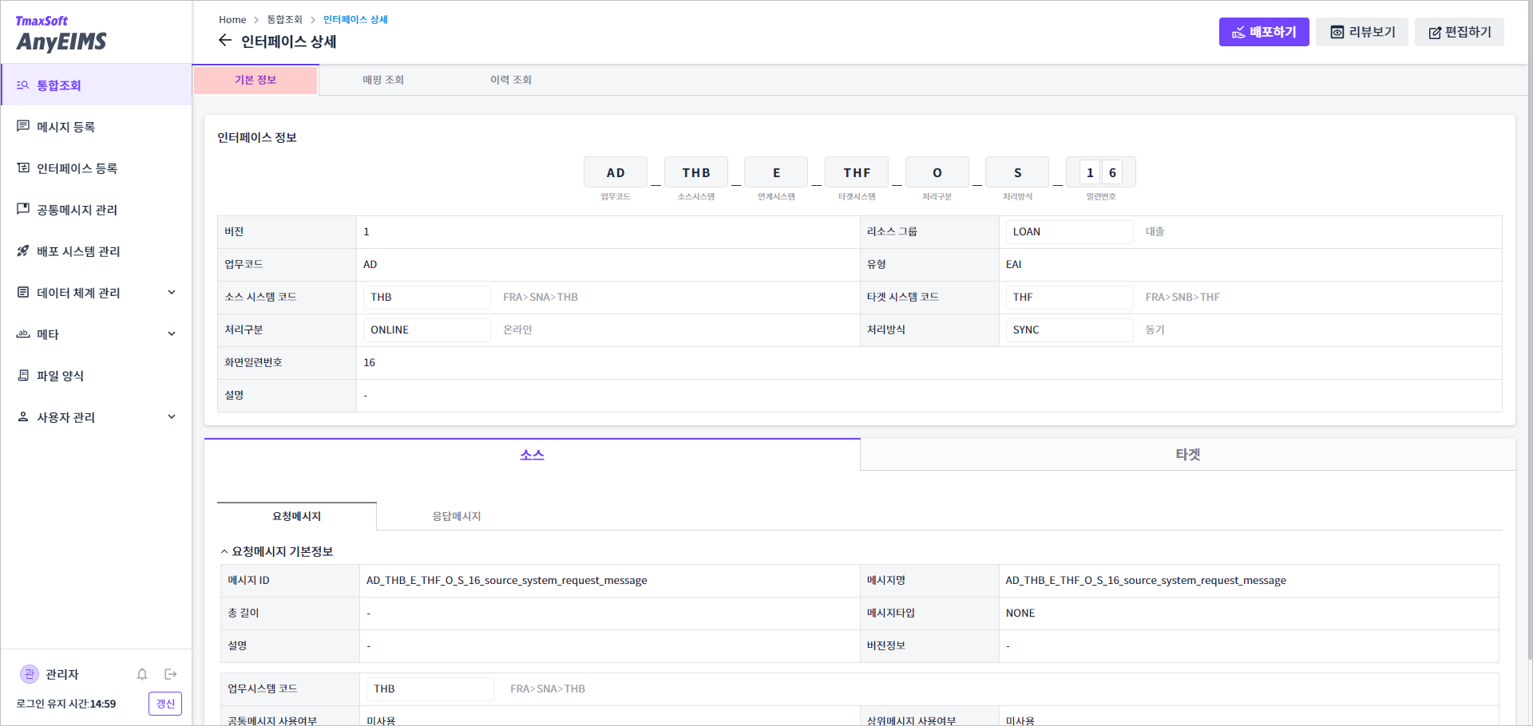Click the 편집하기 button
Screen dimensions: 1533x726
(x=1460, y=32)
